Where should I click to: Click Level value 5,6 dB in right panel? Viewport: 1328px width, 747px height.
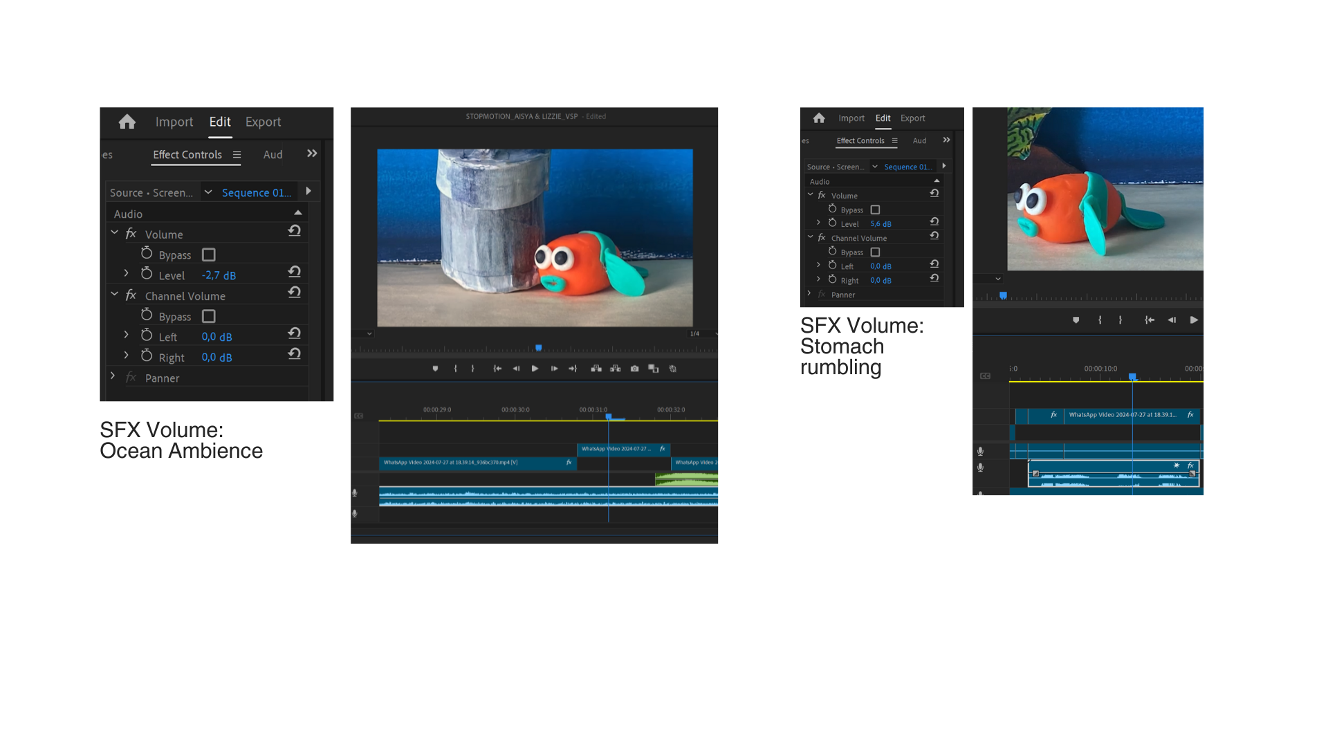coord(880,224)
